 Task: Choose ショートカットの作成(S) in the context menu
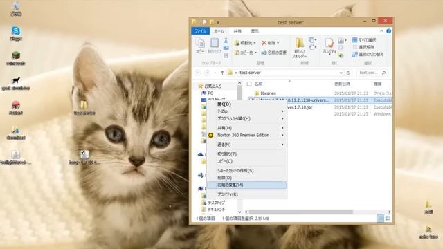247,171
